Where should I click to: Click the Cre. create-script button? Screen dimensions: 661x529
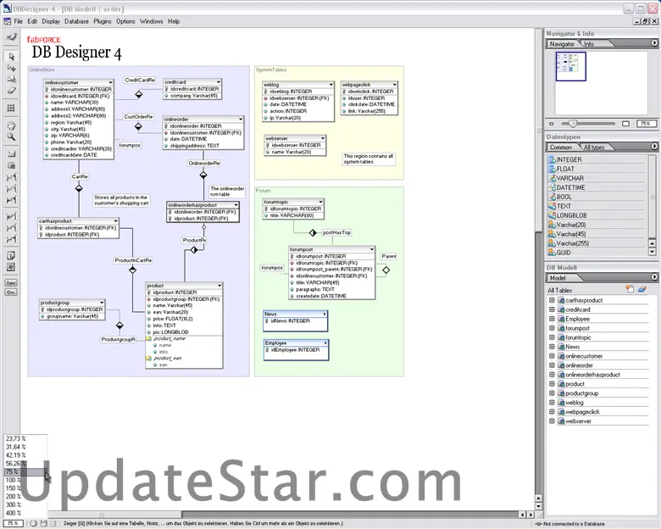[11, 292]
